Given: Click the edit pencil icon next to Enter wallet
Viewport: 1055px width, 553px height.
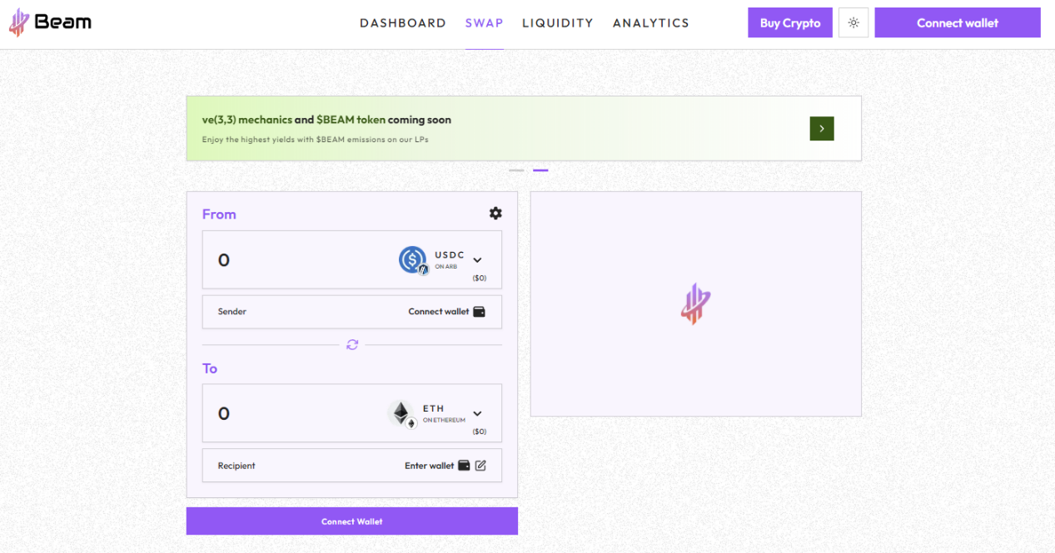Looking at the screenshot, I should [480, 465].
